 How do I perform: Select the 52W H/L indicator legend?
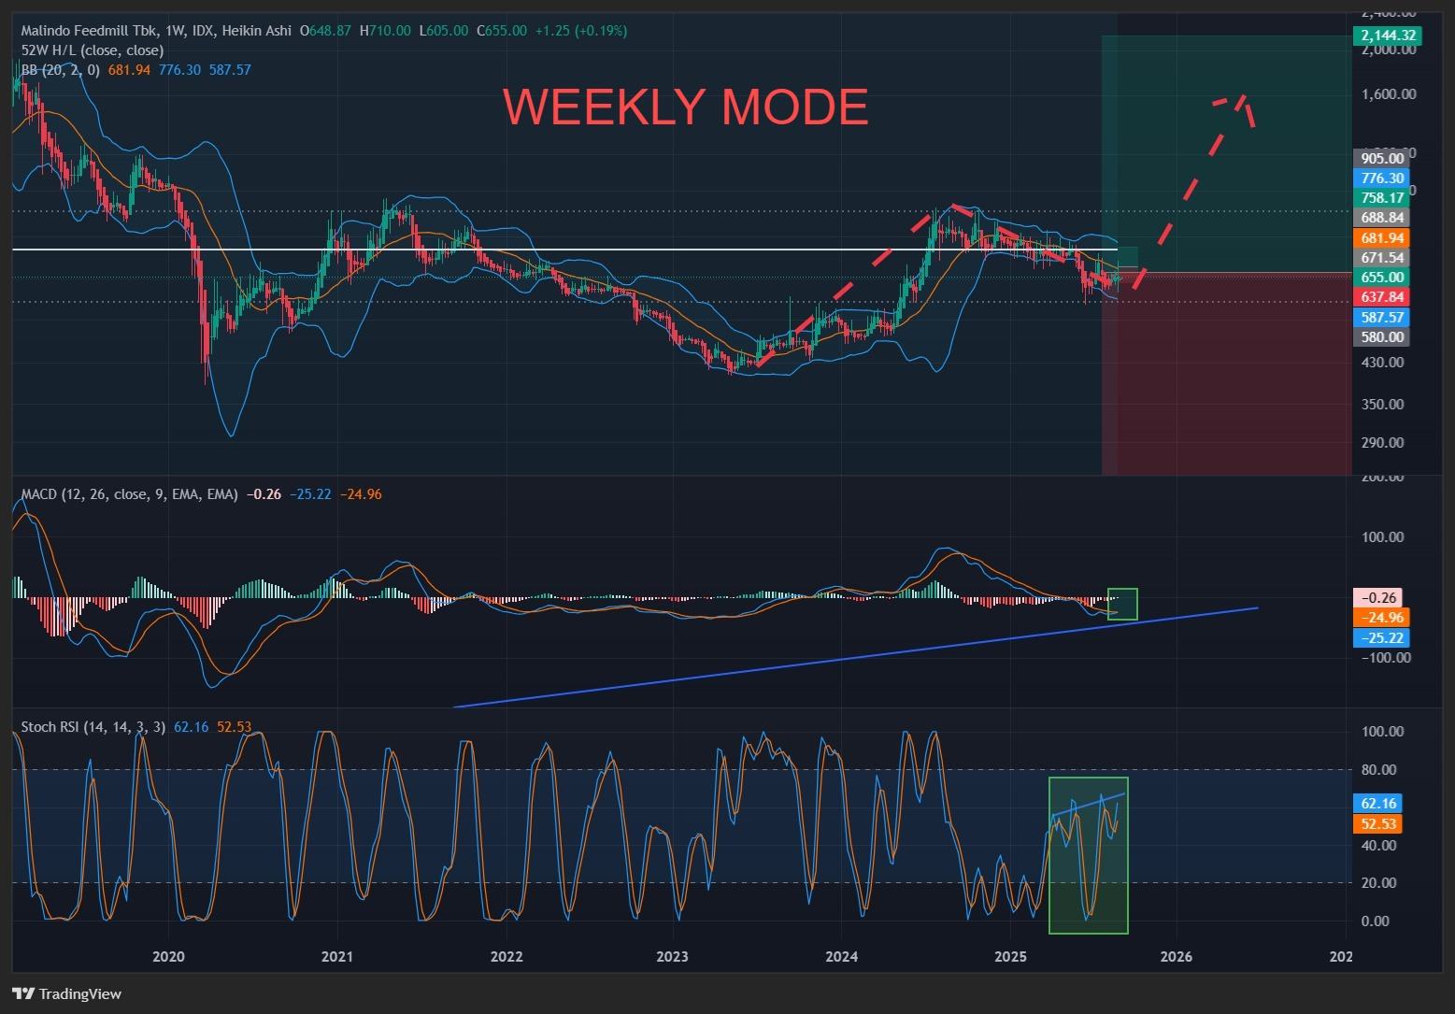(93, 50)
